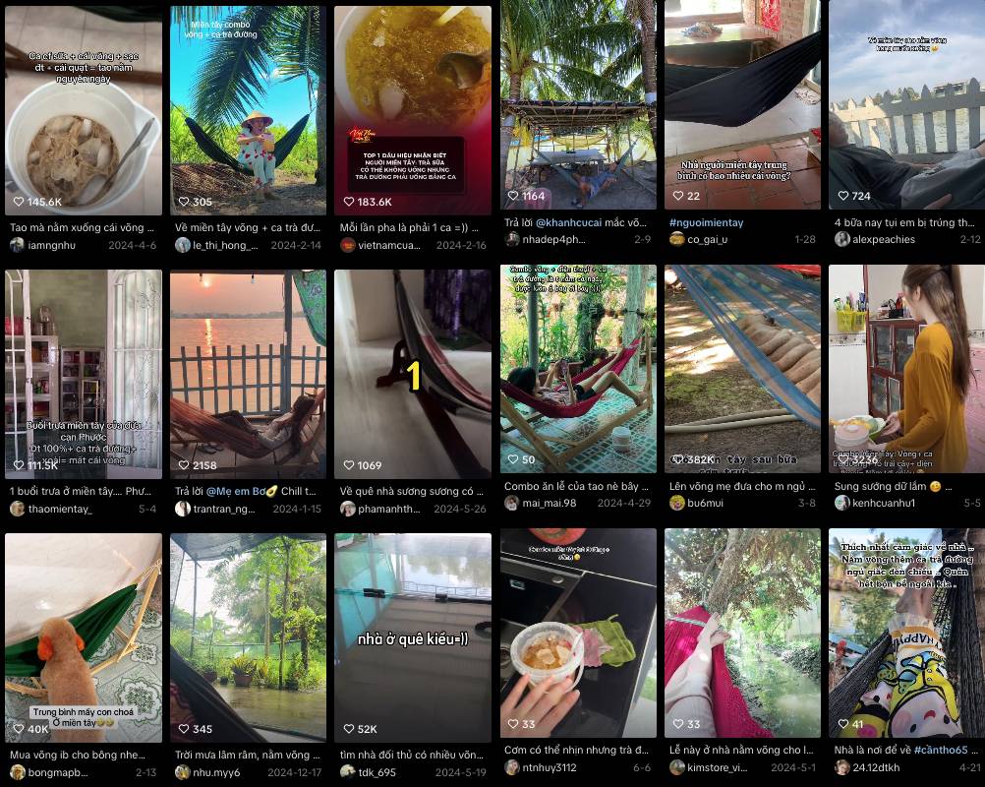Screen dimensions: 985x787
Task: Open tdk_695 profile avatar
Action: pos(347,772)
